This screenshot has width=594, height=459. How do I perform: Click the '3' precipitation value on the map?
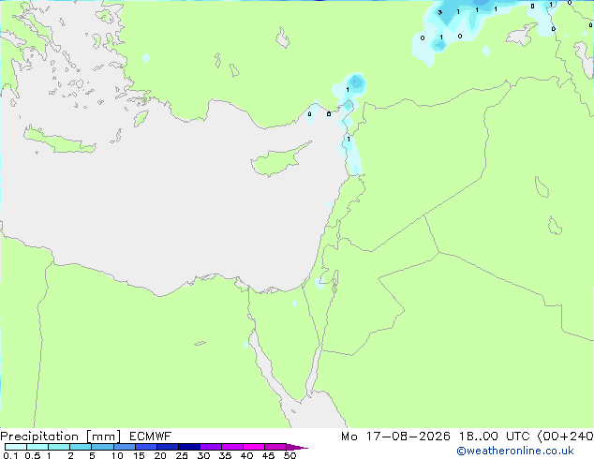[439, 12]
